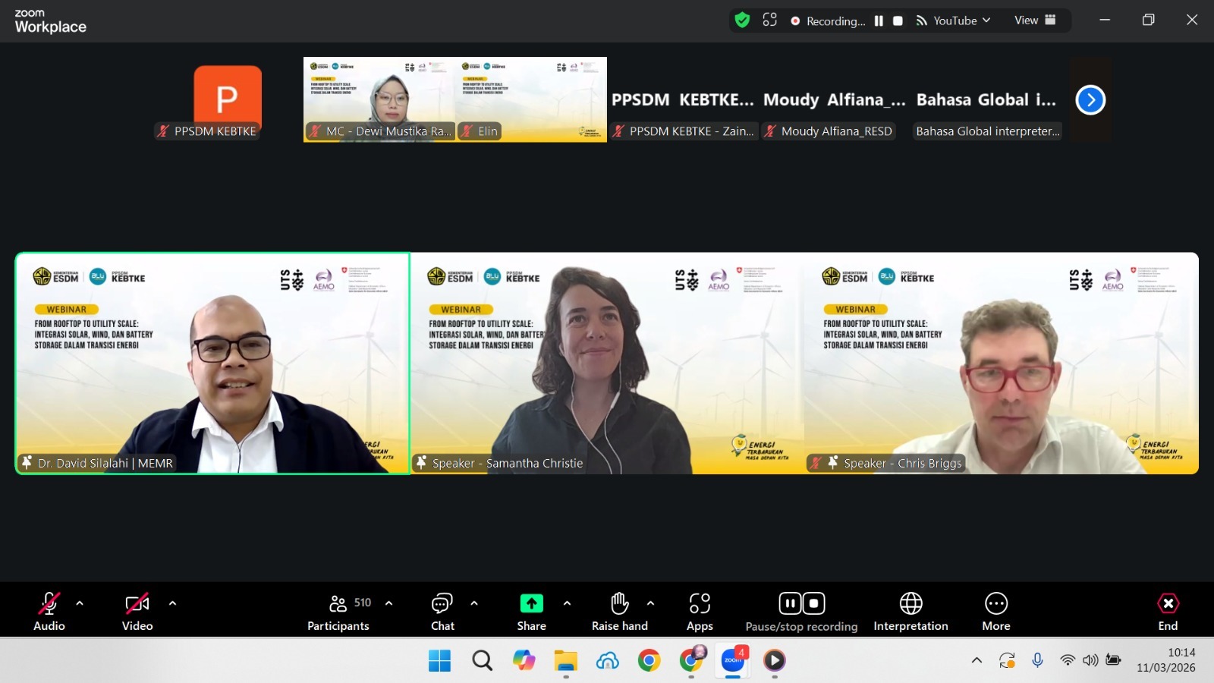Open the Chat panel
This screenshot has height=683, width=1214.
(x=442, y=612)
